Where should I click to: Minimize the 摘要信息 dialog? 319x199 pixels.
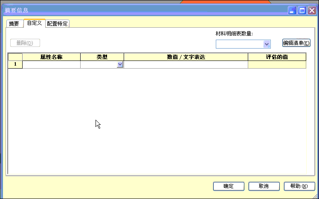coord(292,10)
